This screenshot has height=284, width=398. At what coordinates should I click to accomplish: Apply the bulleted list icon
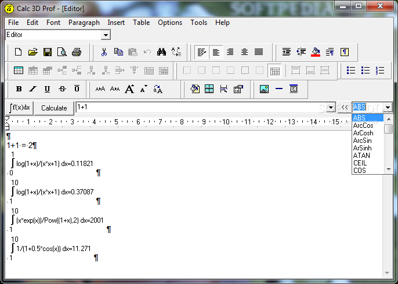click(351, 71)
